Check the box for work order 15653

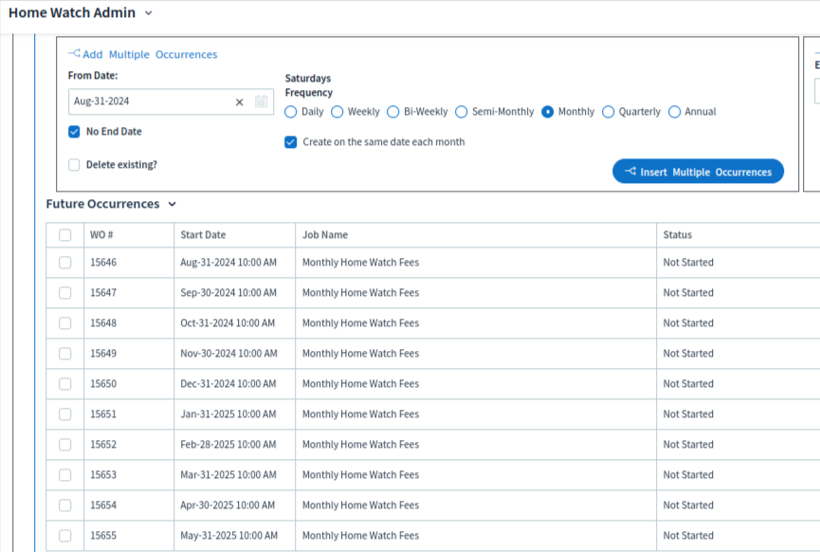coord(64,474)
